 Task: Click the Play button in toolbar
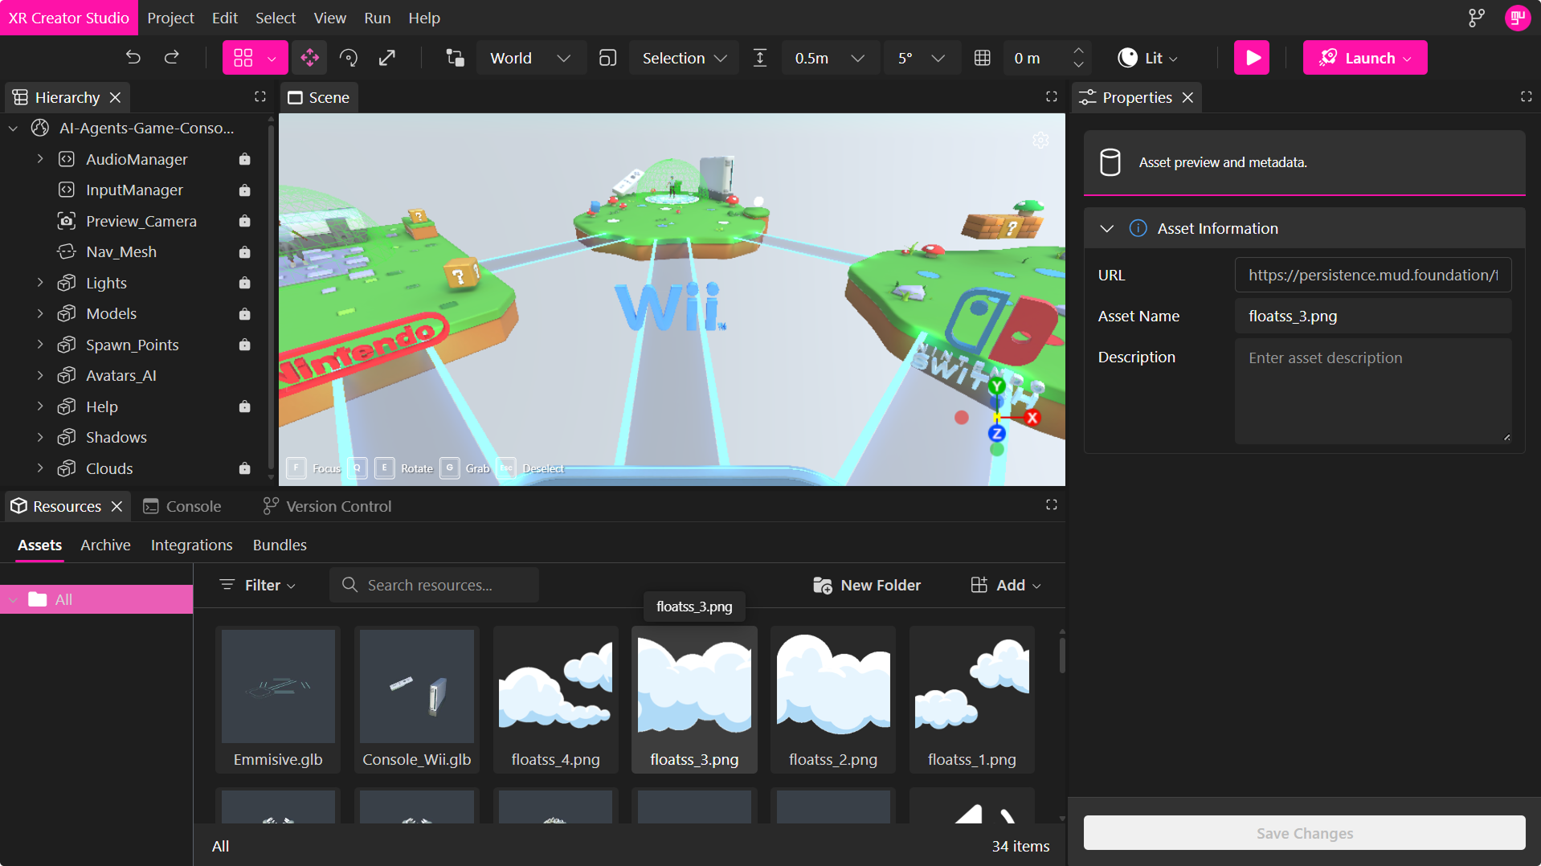tap(1252, 58)
